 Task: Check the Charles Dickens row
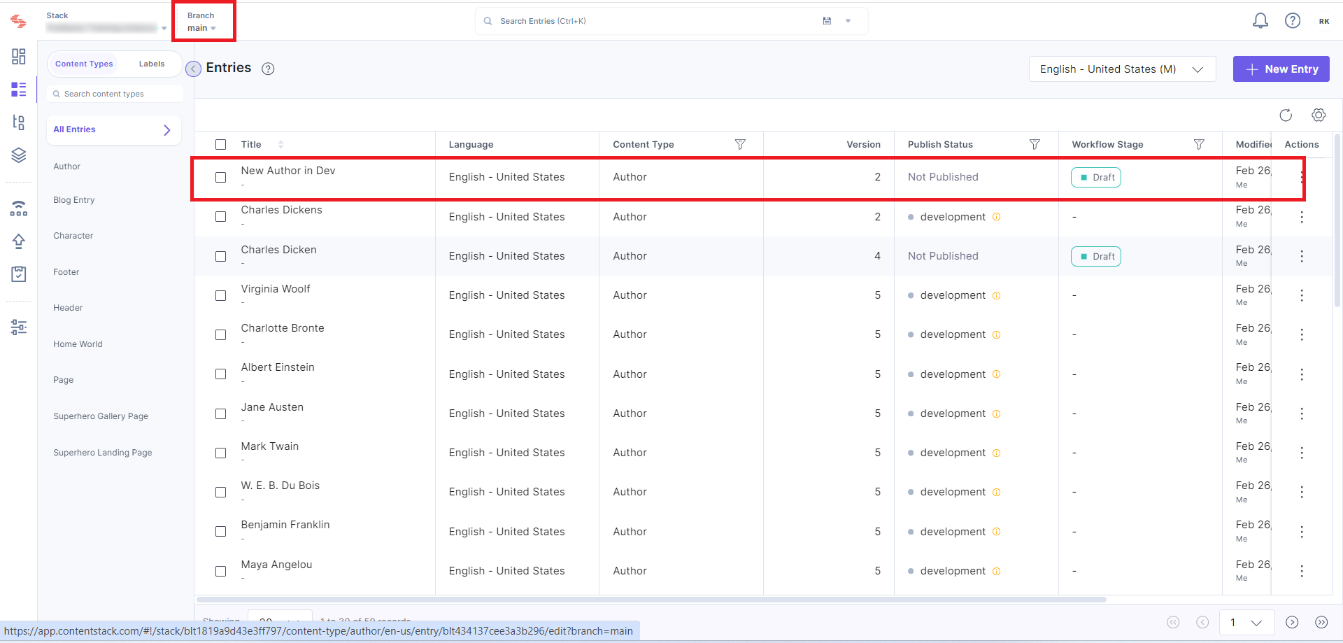pos(221,217)
